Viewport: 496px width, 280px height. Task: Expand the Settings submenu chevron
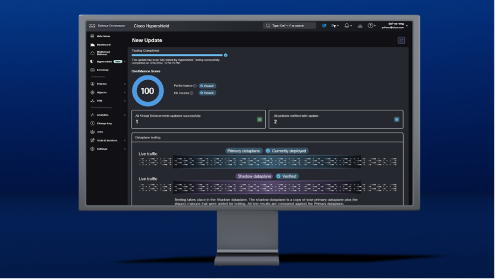click(125, 149)
